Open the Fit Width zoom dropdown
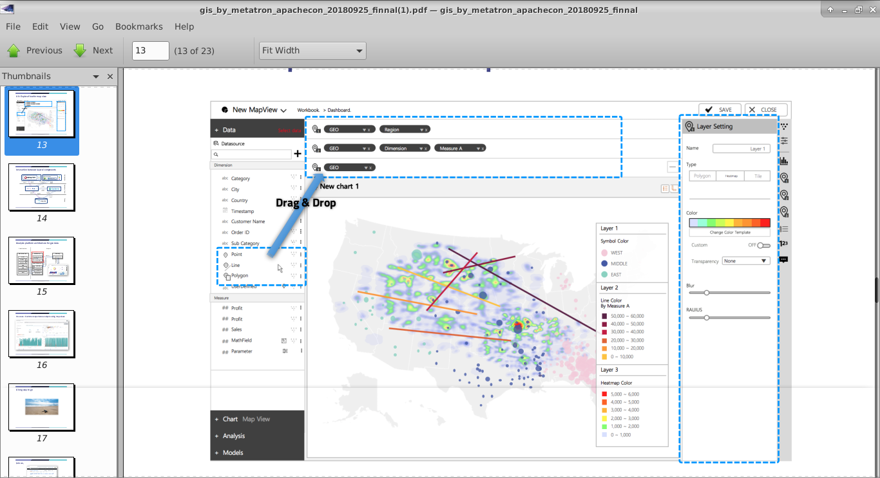This screenshot has width=880, height=478. pyautogui.click(x=312, y=50)
